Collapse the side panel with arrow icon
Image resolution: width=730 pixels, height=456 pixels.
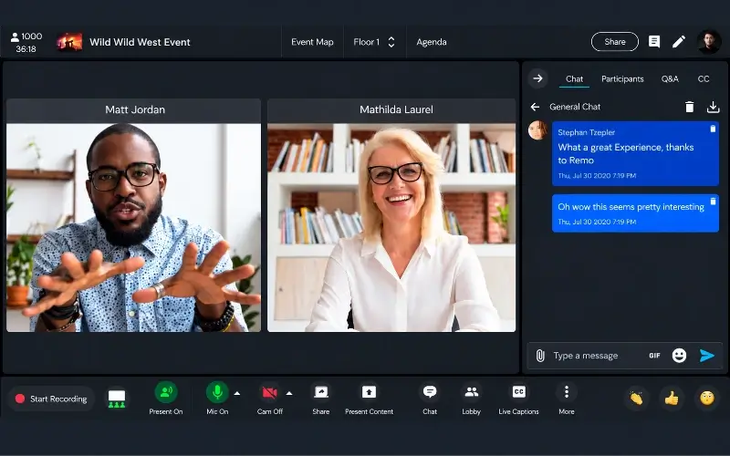tap(537, 78)
